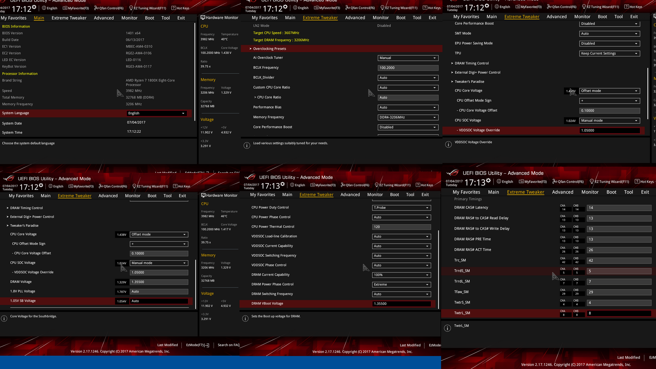
Task: Click EZ Tuning Wizard bulb on Main screen
Action: [131, 8]
